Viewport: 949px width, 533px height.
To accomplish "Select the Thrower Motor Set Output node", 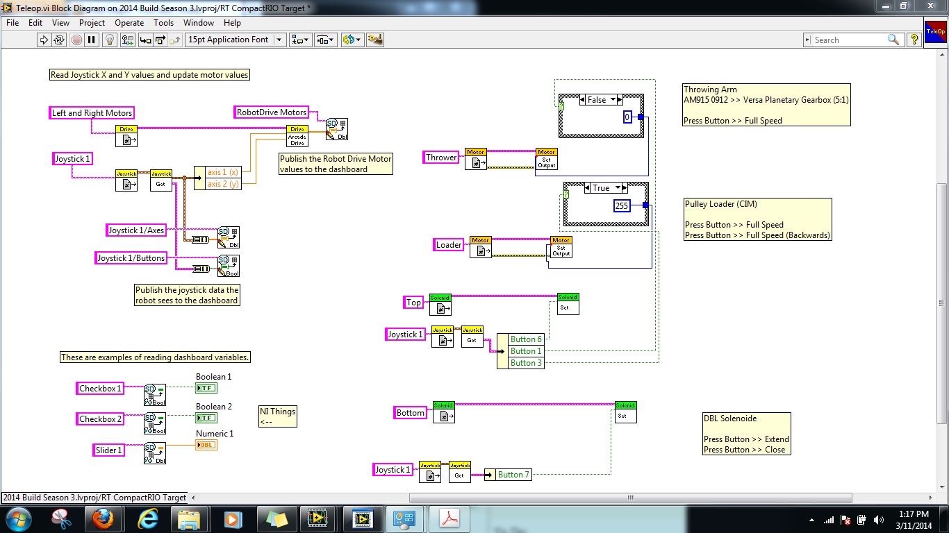I will (547, 159).
